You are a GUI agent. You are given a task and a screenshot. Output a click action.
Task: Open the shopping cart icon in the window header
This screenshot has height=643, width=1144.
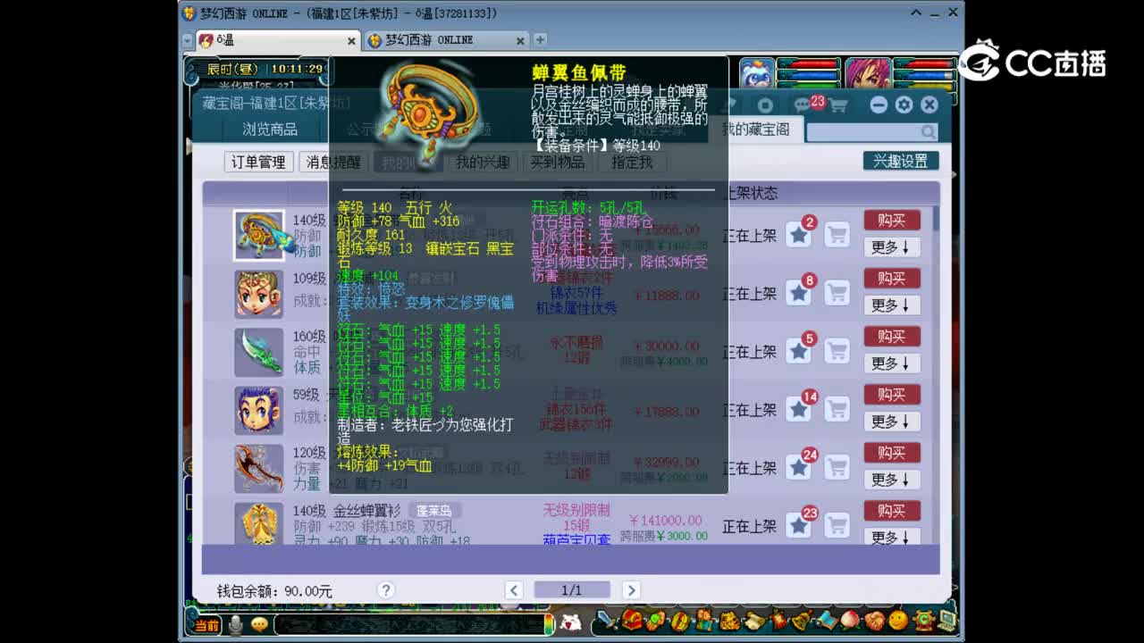(838, 106)
